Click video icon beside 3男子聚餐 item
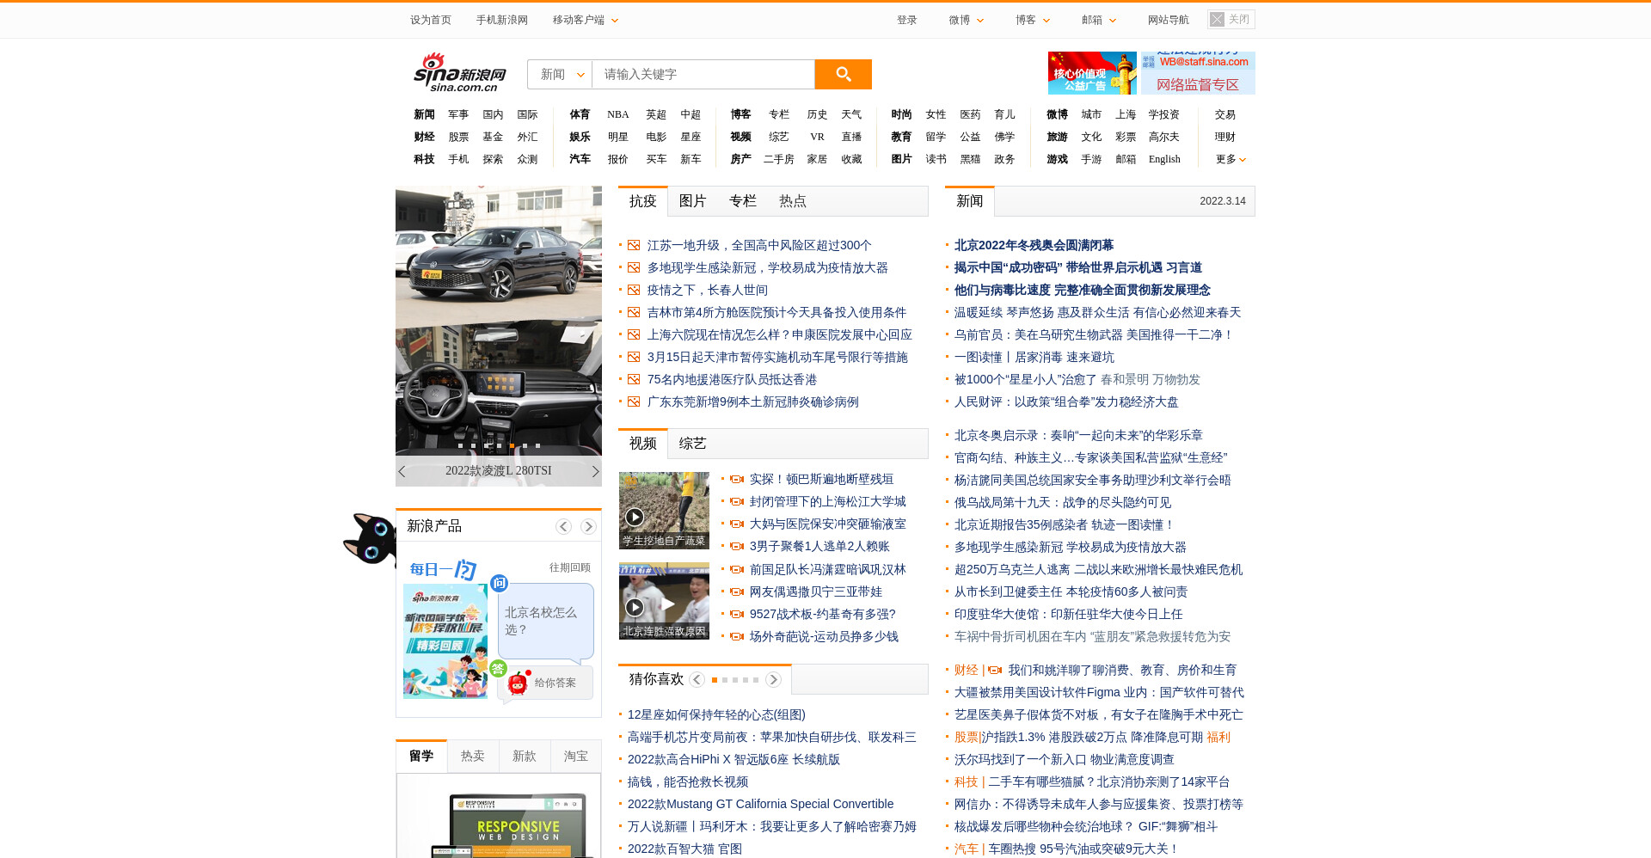The width and height of the screenshot is (1651, 858). pyautogui.click(x=737, y=547)
